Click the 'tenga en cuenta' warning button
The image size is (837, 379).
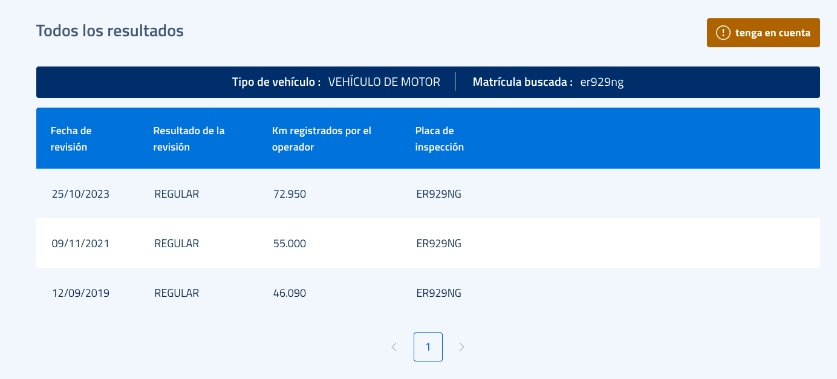click(763, 33)
